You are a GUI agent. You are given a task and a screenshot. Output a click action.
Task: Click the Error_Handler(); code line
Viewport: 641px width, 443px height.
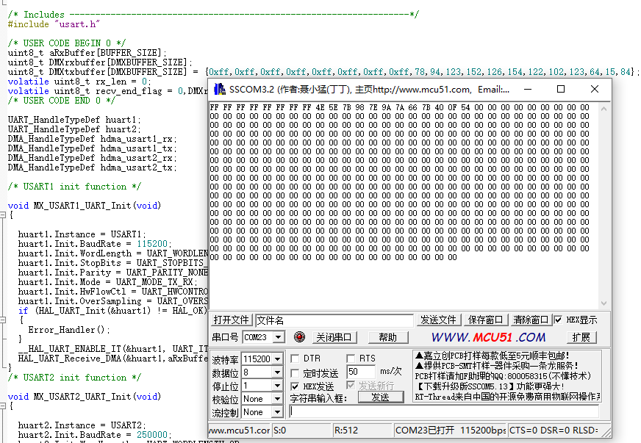click(68, 329)
